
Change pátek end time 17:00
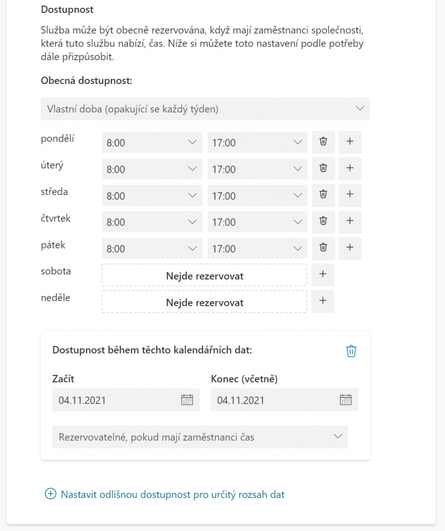pyautogui.click(x=257, y=248)
